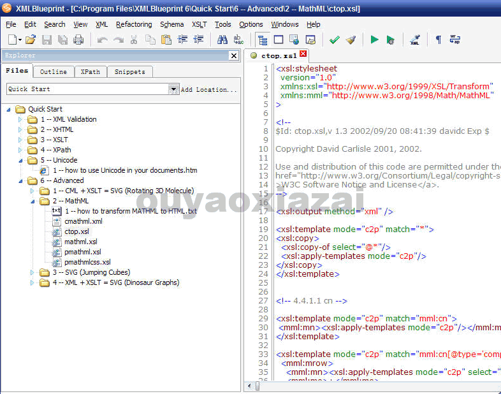
Task: Toggle the show paragraph marks icon
Action: click(439, 40)
